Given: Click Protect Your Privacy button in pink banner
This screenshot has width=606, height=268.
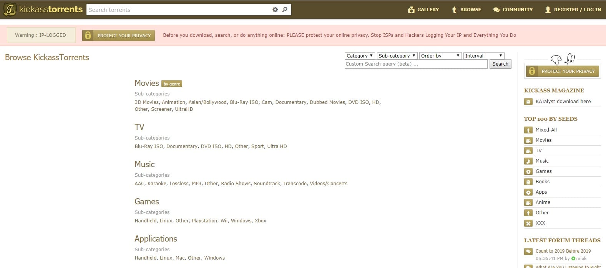Looking at the screenshot, I should [119, 35].
